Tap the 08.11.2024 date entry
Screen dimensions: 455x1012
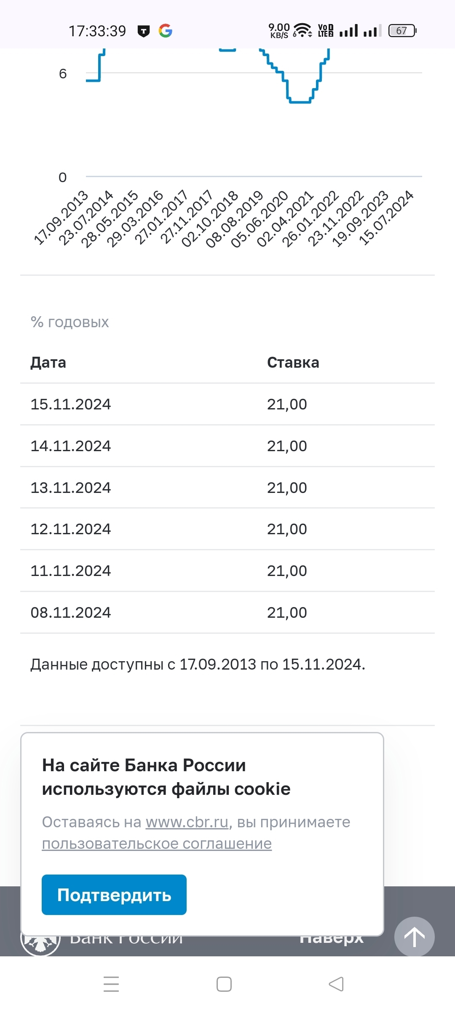tap(71, 612)
